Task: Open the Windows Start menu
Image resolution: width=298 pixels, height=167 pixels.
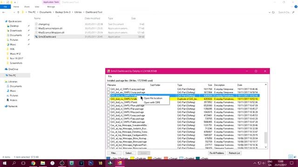Action: pos(5,163)
